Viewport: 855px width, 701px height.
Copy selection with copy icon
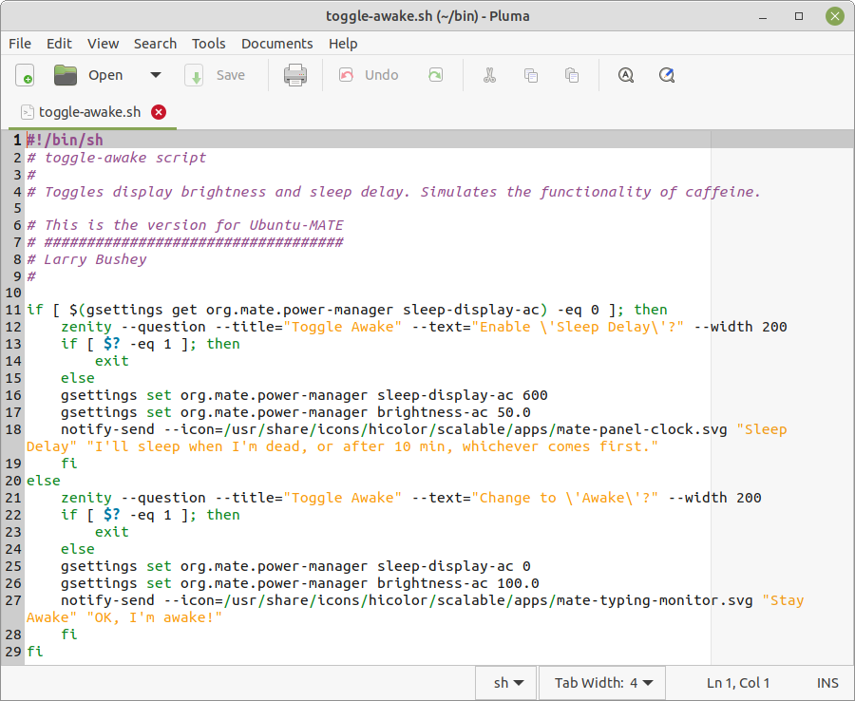click(530, 75)
